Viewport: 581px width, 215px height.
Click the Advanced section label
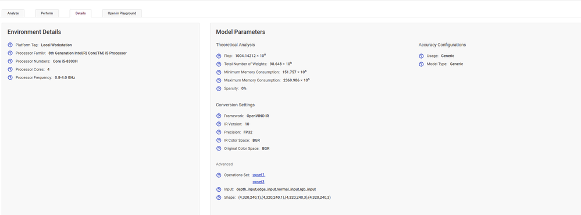tap(224, 164)
